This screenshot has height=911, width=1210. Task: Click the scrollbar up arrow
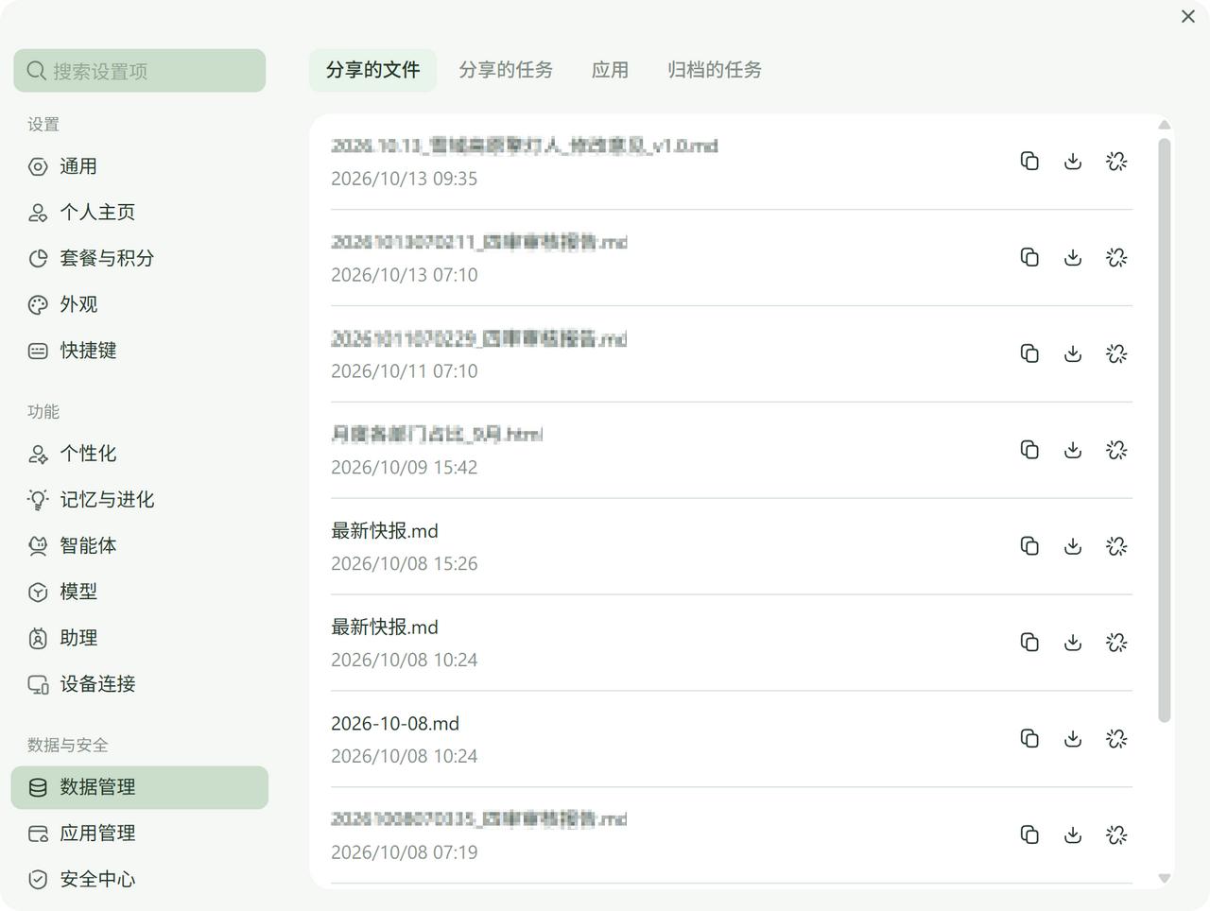1165,125
